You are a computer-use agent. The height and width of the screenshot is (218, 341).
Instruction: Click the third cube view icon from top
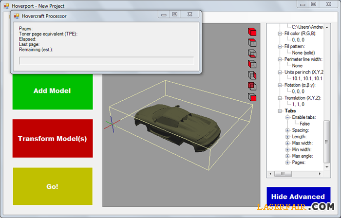252,53
